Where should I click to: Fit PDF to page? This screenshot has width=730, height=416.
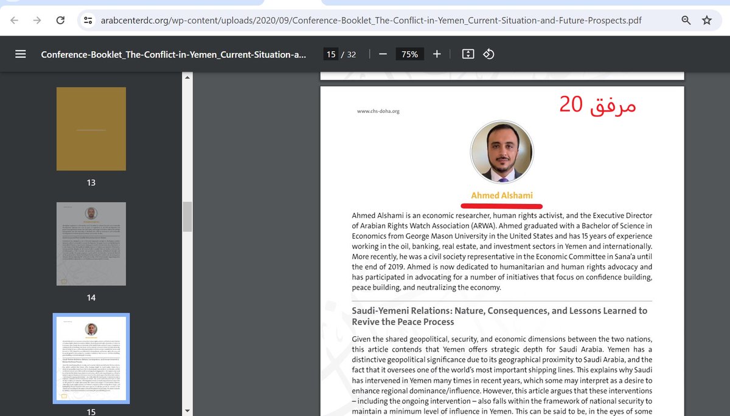[x=468, y=54]
